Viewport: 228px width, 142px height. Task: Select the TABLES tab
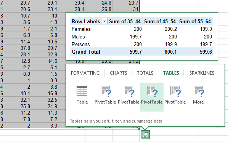click(171, 73)
